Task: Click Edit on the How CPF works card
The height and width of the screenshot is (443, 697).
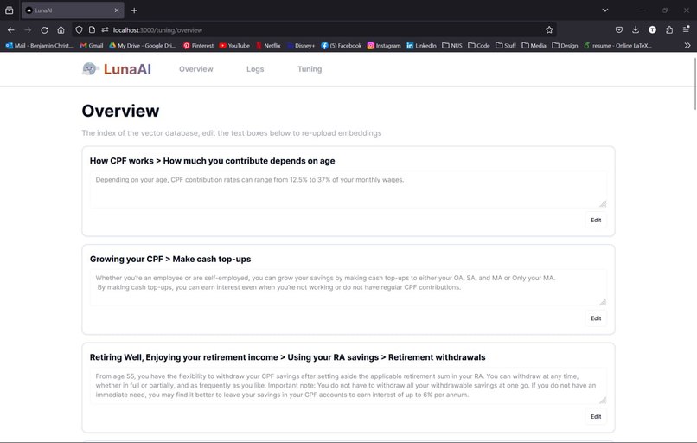Action: click(596, 220)
